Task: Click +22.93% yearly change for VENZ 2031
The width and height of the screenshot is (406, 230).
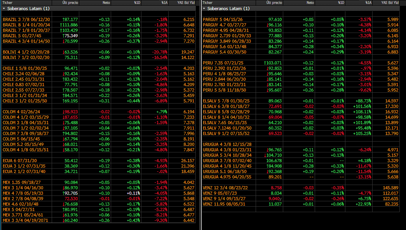Action: pyautogui.click(x=363, y=204)
